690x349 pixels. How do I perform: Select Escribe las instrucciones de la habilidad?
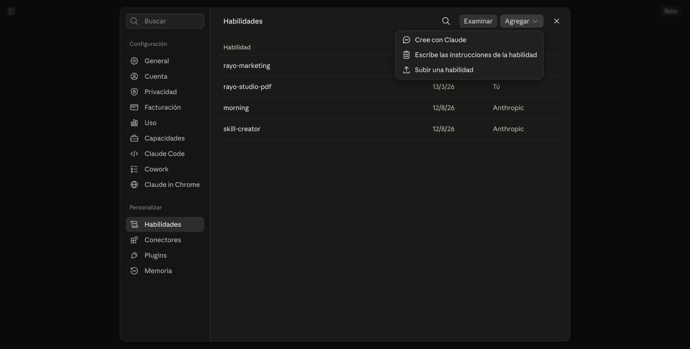(x=469, y=55)
